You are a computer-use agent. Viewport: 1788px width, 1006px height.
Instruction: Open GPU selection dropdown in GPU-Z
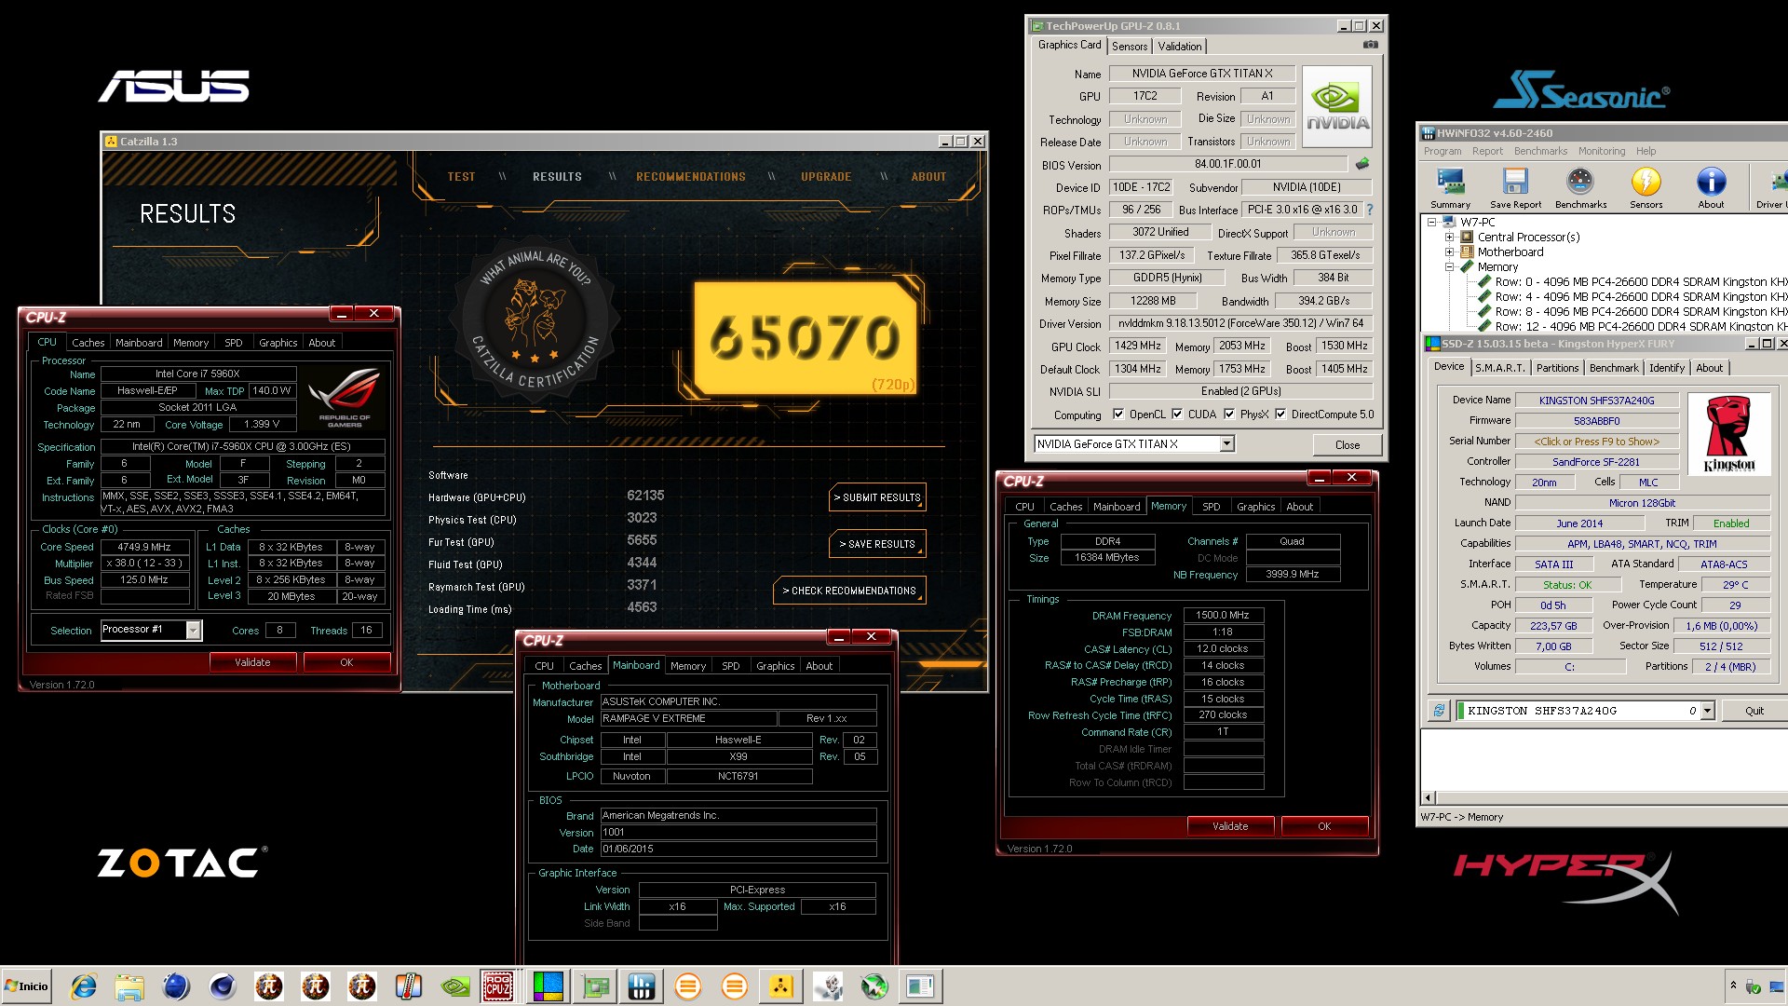(x=1227, y=444)
